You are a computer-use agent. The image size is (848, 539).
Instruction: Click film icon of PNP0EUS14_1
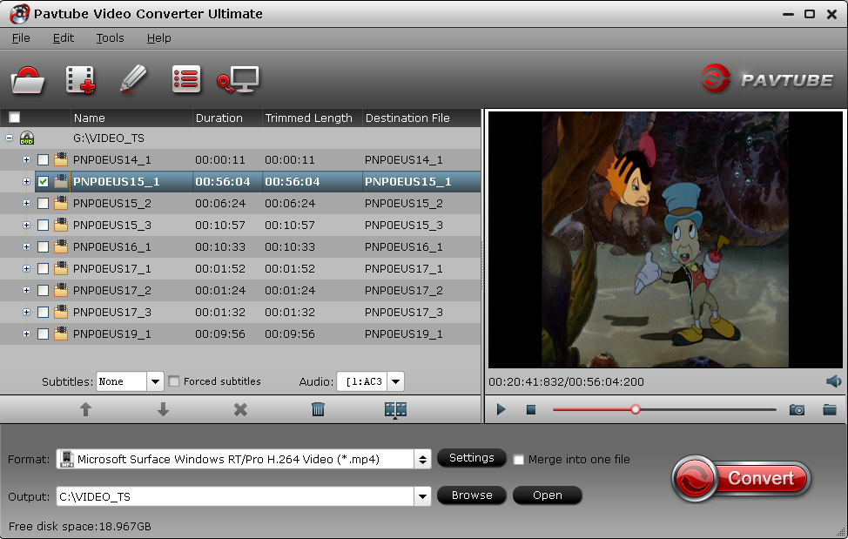(61, 159)
